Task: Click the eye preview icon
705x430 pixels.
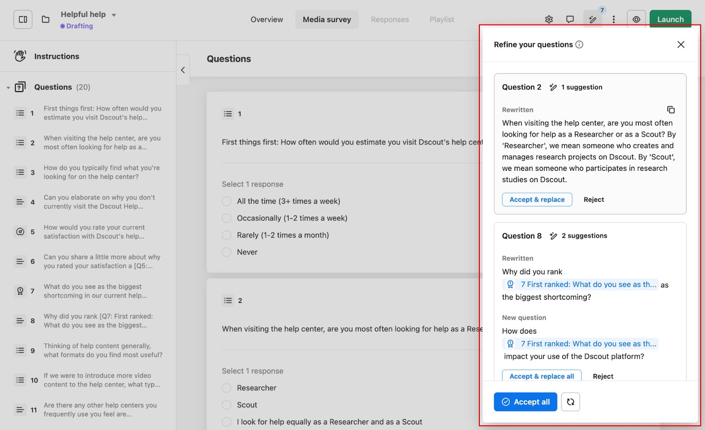Action: click(636, 19)
